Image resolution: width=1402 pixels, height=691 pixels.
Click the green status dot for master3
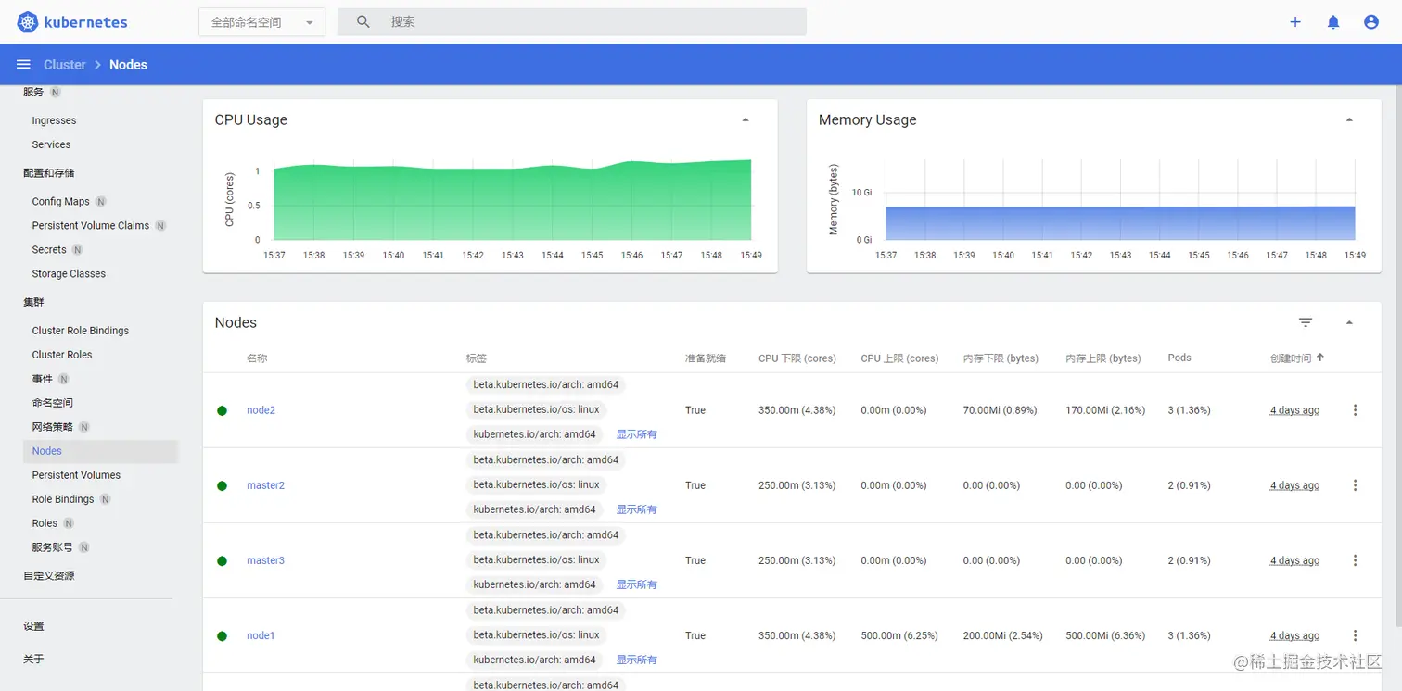pos(223,560)
